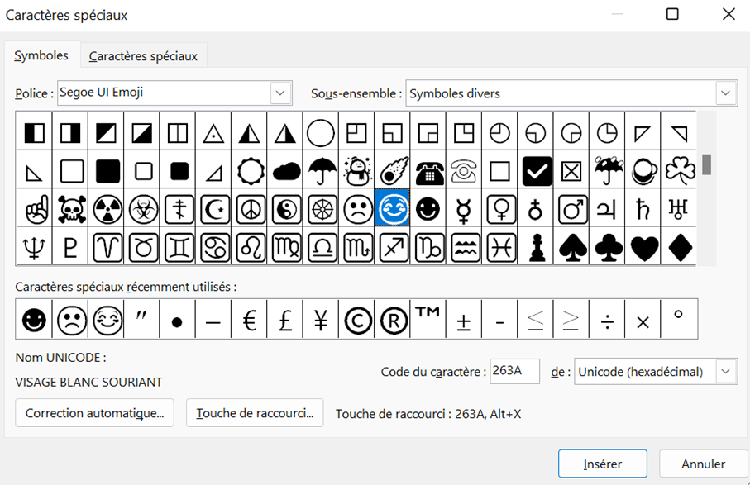This screenshot has width=750, height=485.
Task: Pick recently used yen sign
Action: (321, 319)
